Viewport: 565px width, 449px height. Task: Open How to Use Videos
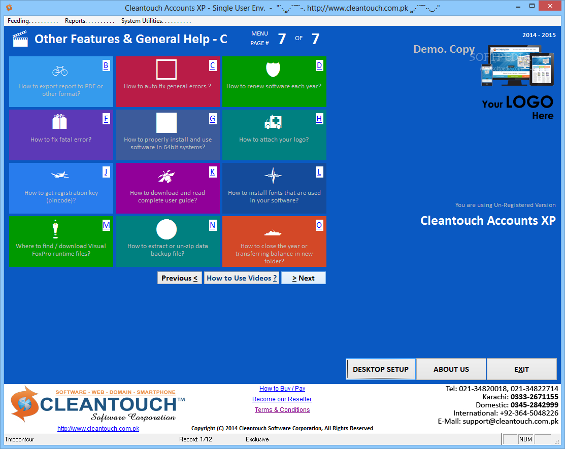[x=242, y=278]
